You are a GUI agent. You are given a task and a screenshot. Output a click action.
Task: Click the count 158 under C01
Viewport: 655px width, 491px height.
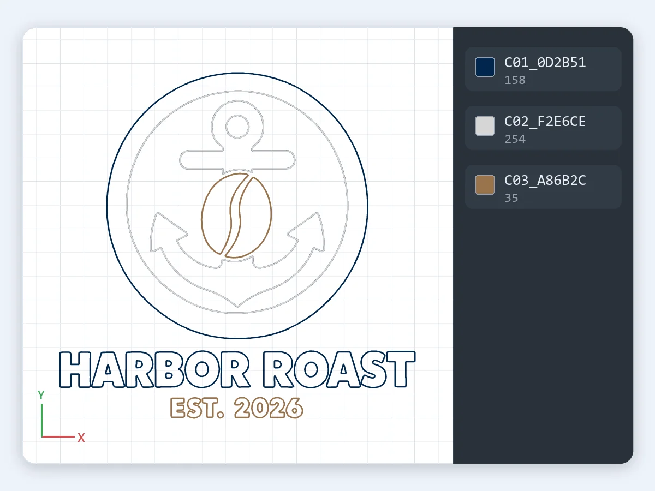pos(515,80)
